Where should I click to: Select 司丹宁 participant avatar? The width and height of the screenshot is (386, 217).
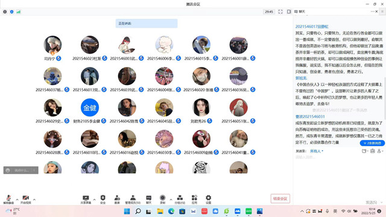point(52,45)
